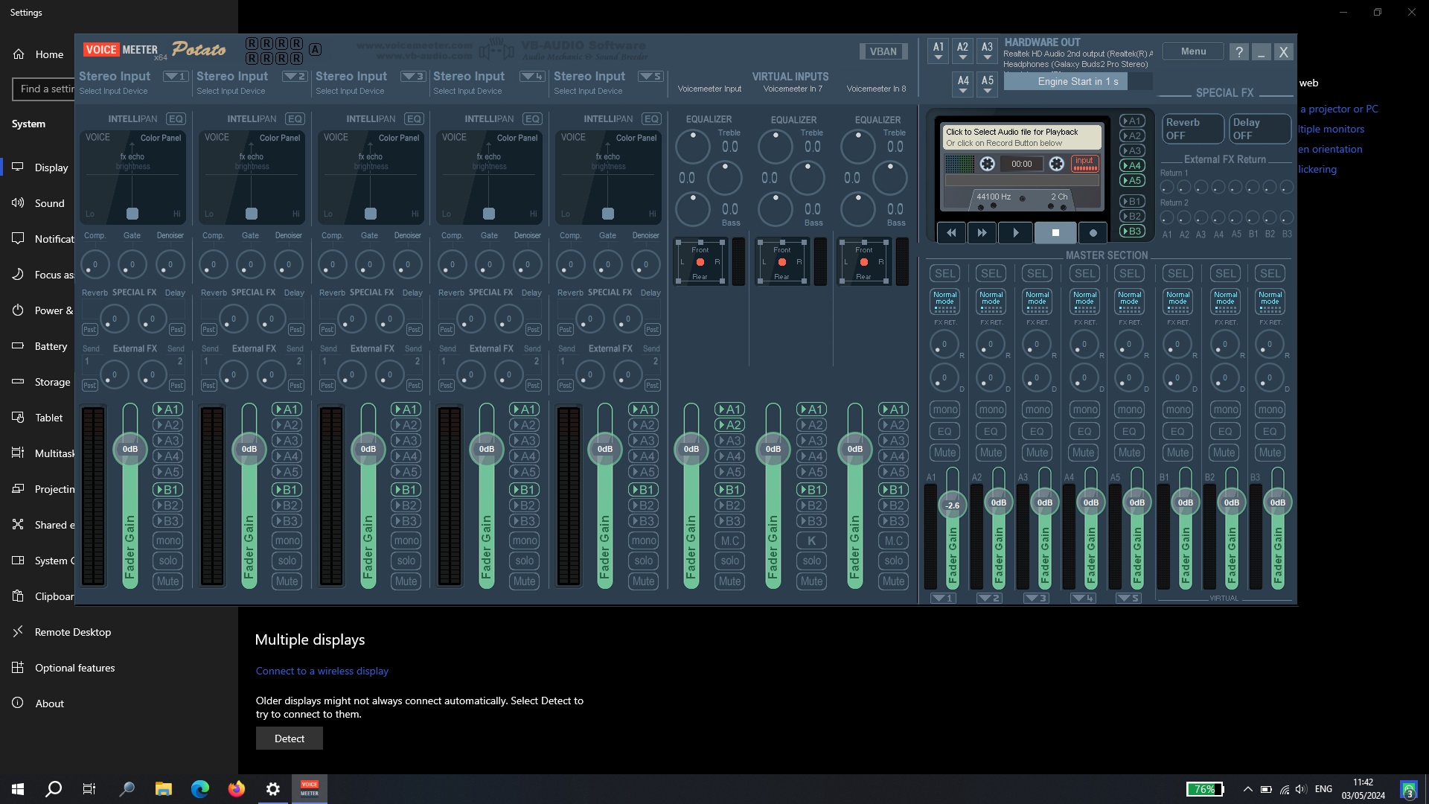Open the A3 hardware out device selector
The image size is (1429, 804).
pyautogui.click(x=987, y=51)
